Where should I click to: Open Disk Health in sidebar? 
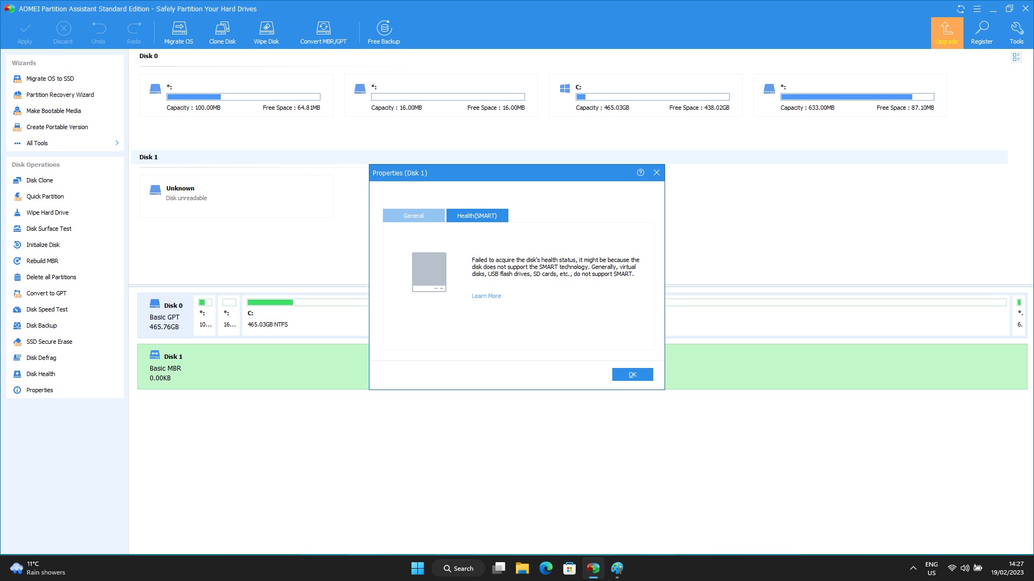click(40, 374)
